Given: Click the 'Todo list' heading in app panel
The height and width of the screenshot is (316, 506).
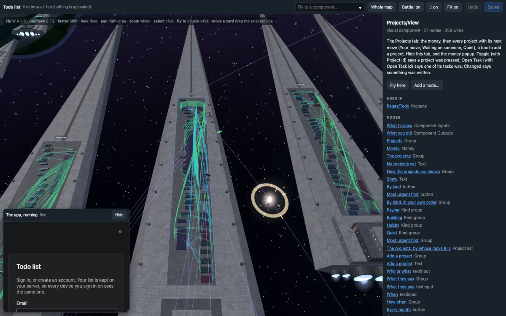Looking at the screenshot, I should pos(29,267).
